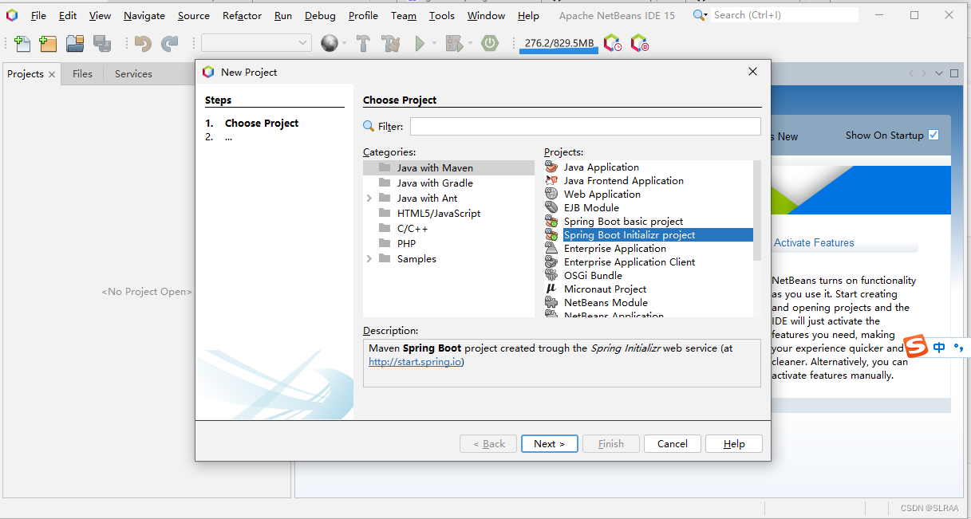Click the maximize icon of the Start Page panel
Viewport: 971px width, 519px height.
click(953, 73)
